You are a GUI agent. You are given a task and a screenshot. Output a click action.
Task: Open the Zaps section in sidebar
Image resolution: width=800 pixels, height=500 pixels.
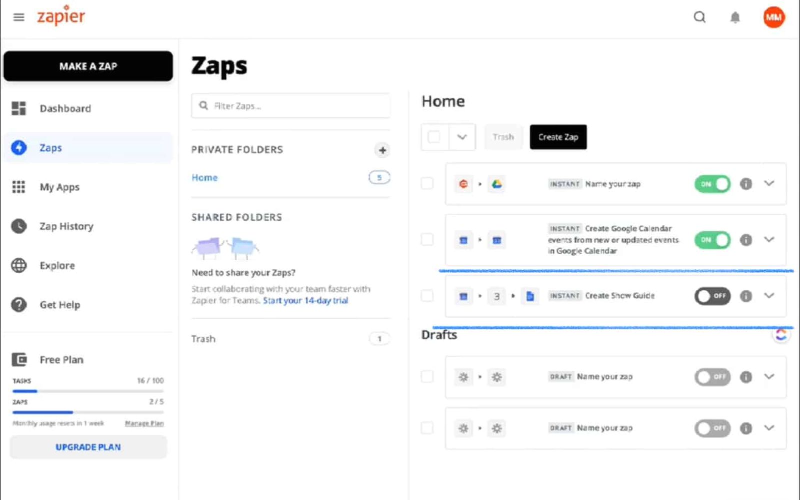(50, 147)
